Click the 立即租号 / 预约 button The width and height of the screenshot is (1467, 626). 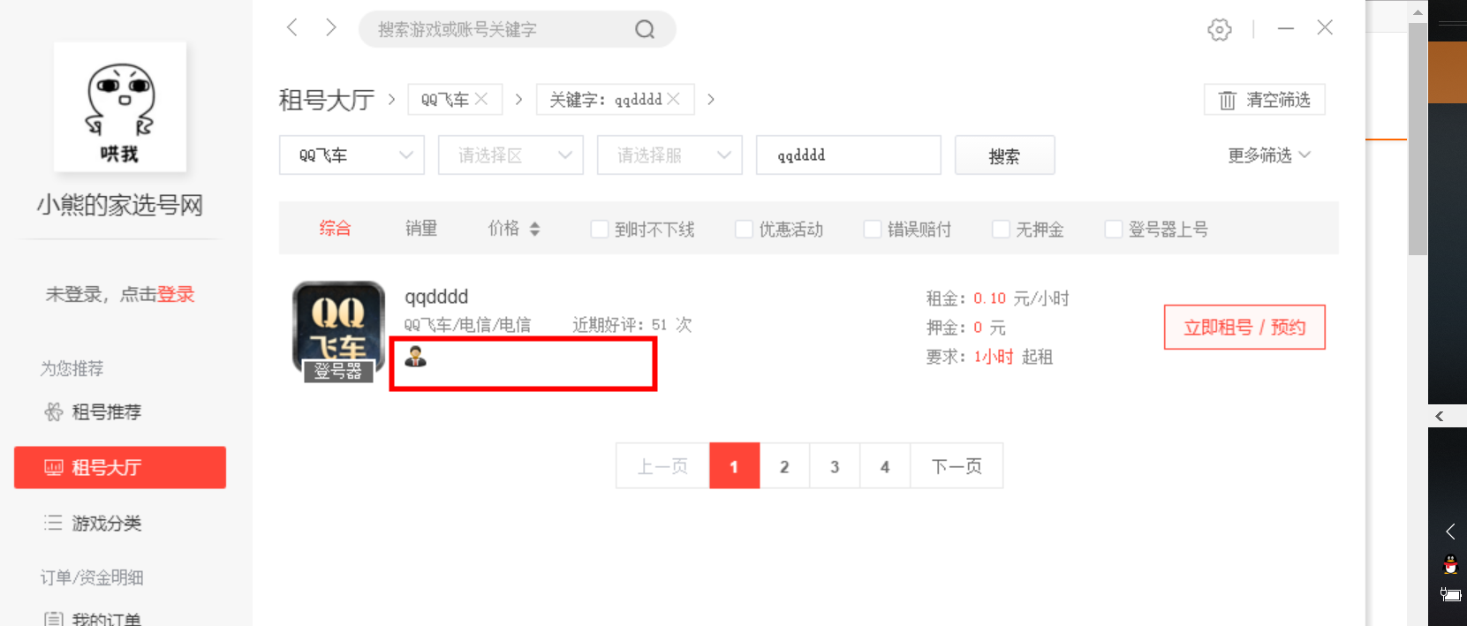(1244, 328)
